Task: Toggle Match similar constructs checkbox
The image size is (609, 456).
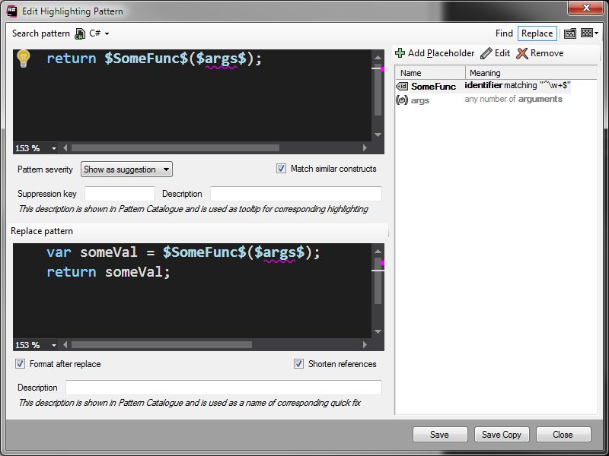Action: point(281,168)
